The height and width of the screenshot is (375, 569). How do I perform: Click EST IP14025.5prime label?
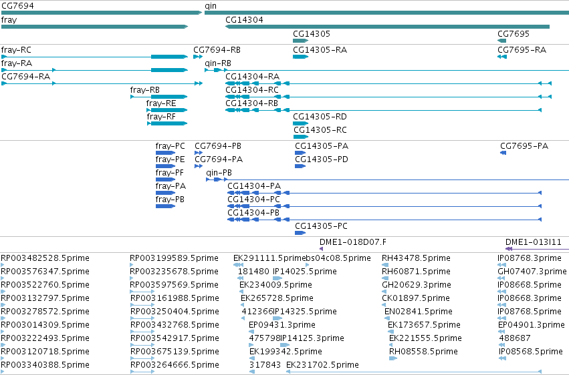tap(305, 272)
